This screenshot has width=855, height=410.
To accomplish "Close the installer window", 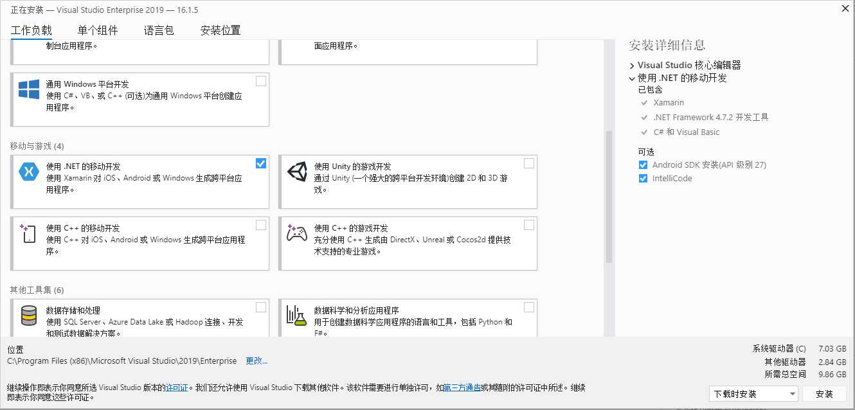I will [845, 8].
